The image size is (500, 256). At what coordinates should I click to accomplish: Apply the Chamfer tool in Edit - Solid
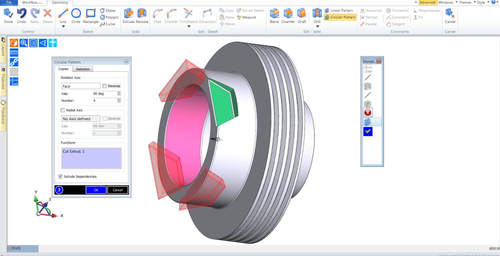(288, 16)
